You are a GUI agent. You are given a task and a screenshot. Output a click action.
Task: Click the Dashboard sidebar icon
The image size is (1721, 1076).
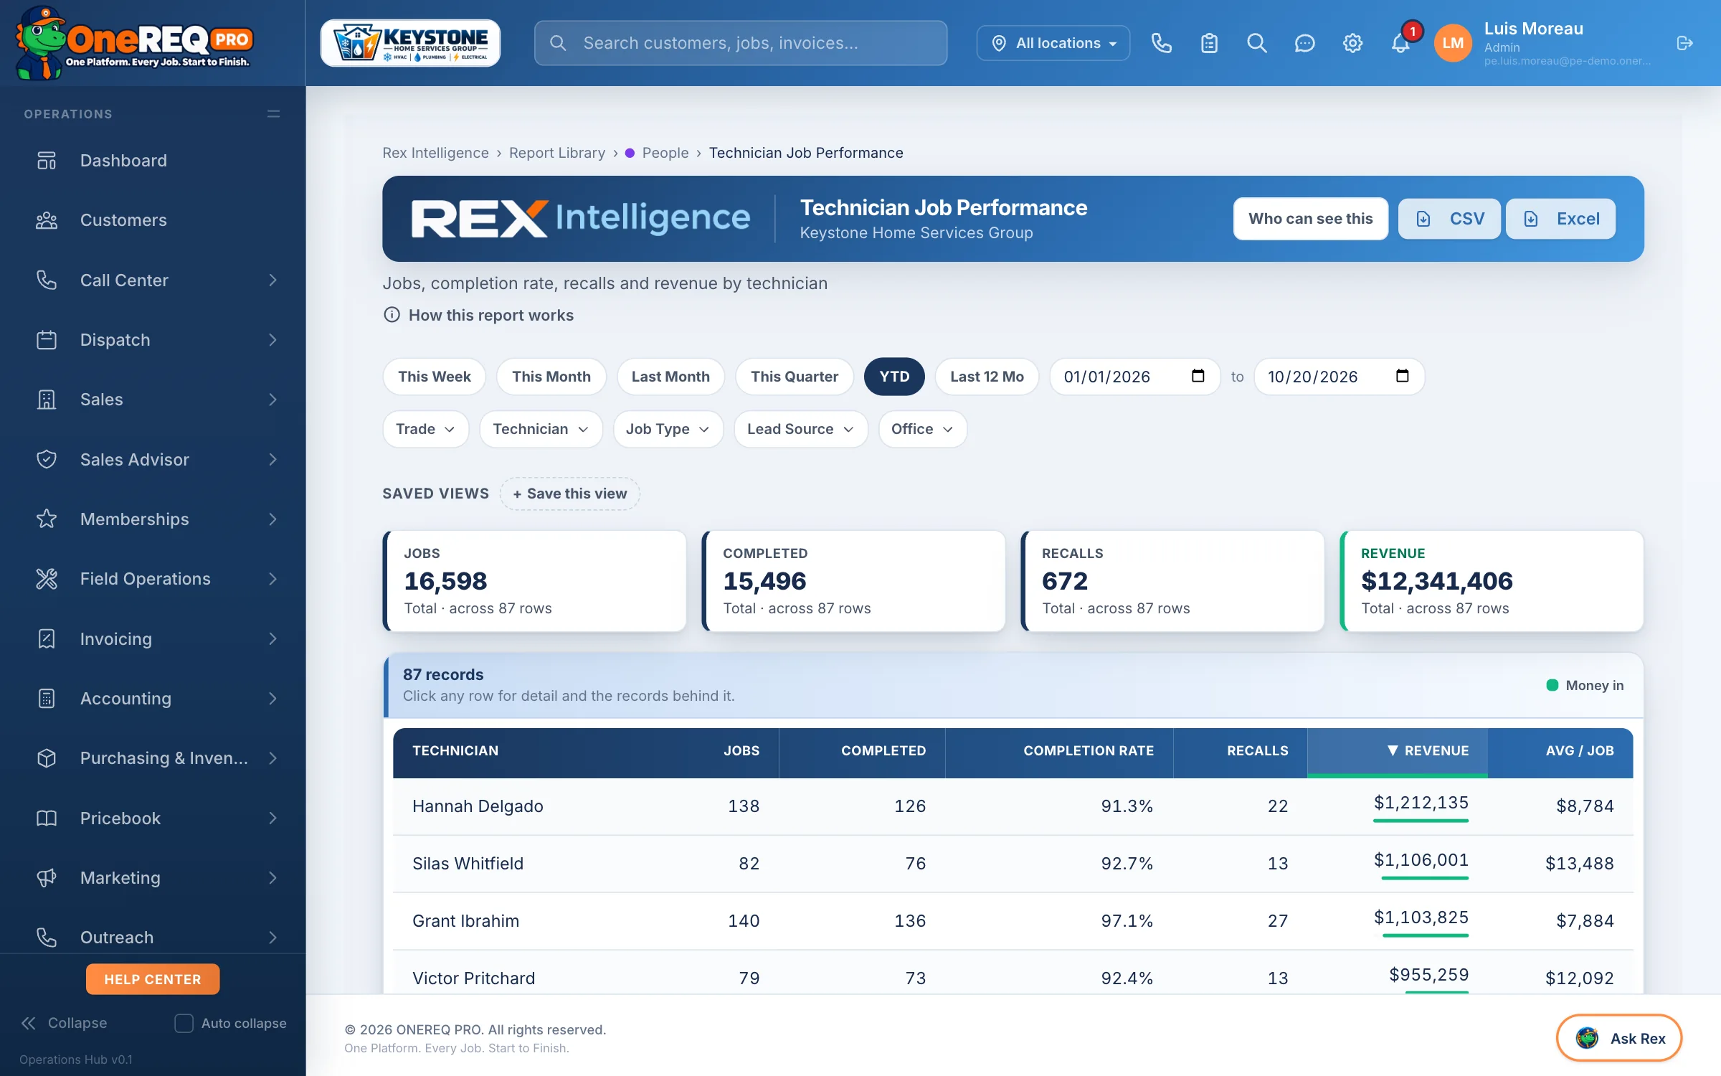tap(47, 161)
